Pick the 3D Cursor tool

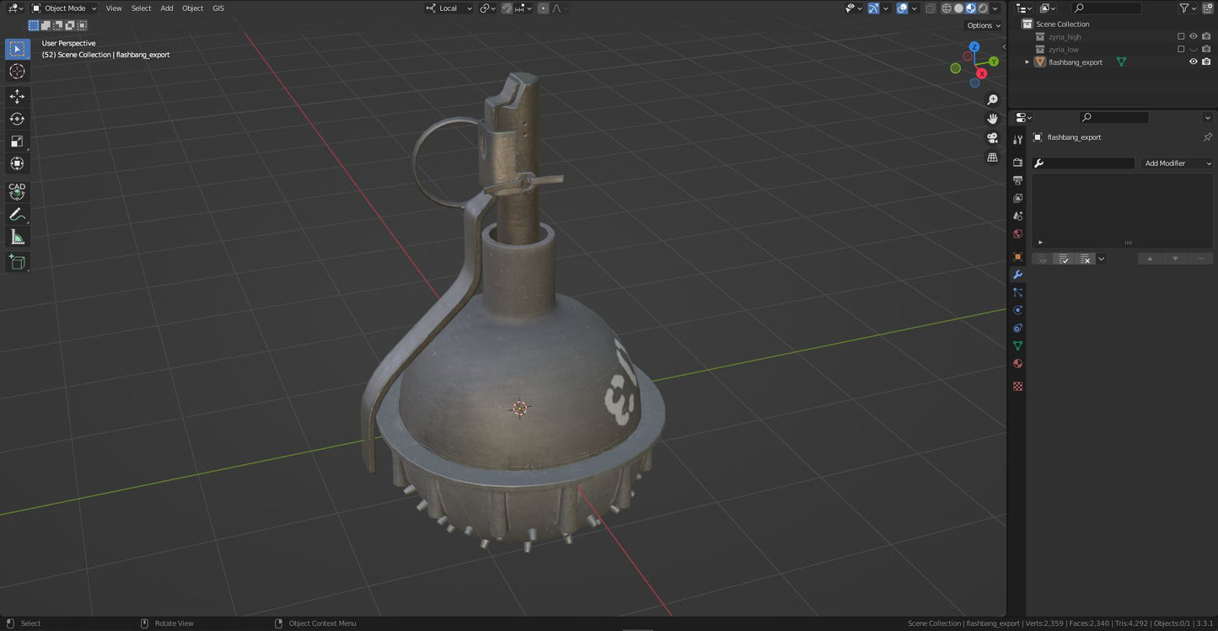(x=17, y=72)
